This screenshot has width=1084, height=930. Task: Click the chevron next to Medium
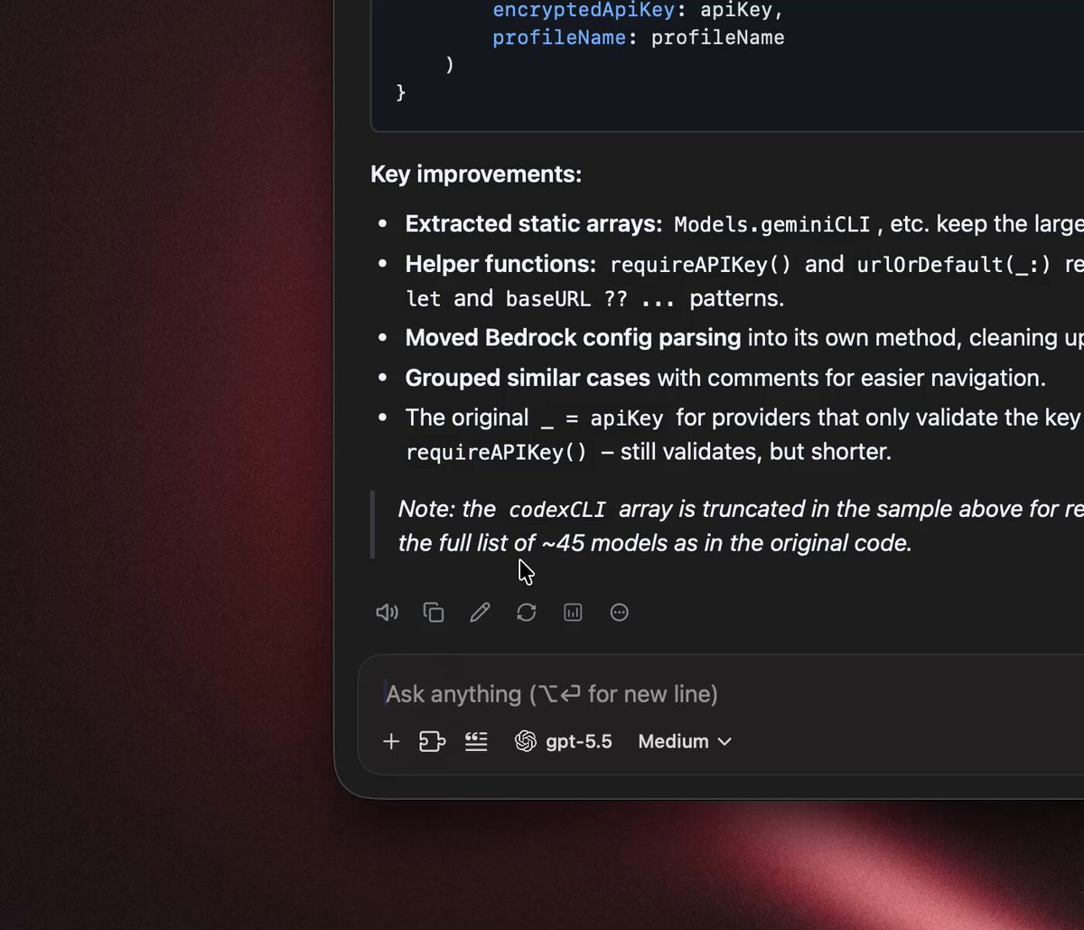coord(724,742)
